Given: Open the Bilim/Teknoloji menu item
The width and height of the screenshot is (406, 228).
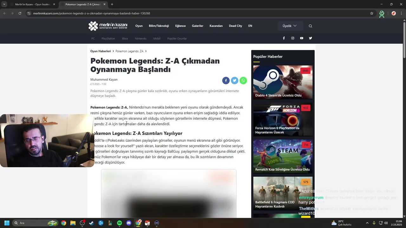Looking at the screenshot, I should [159, 26].
